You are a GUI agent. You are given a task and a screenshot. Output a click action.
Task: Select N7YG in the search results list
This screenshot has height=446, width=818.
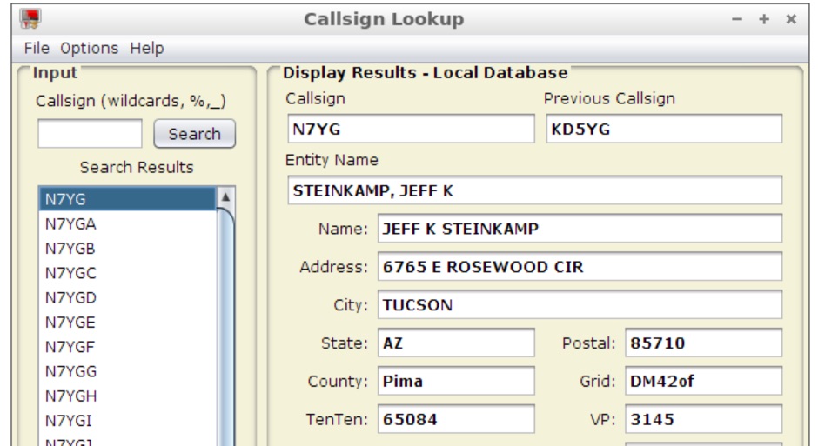127,199
